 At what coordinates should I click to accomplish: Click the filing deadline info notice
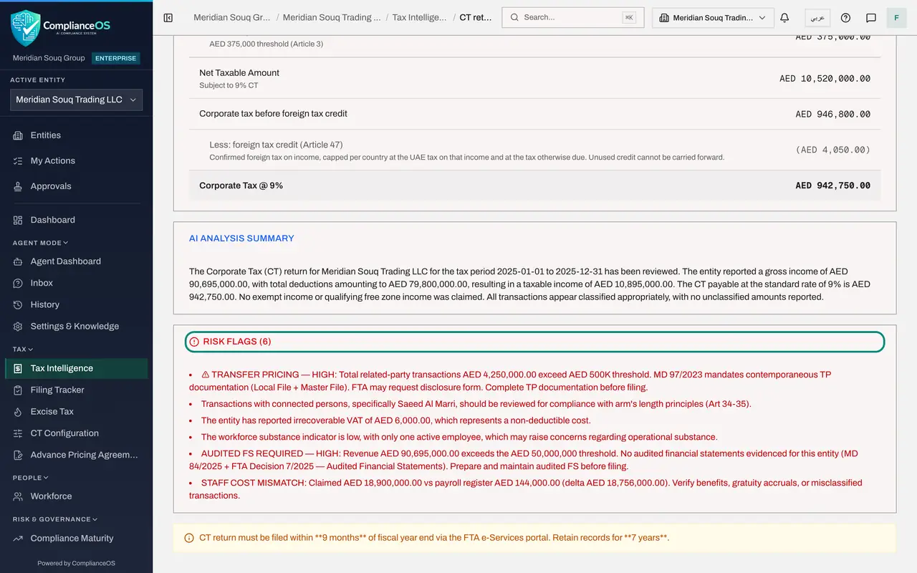(534, 538)
